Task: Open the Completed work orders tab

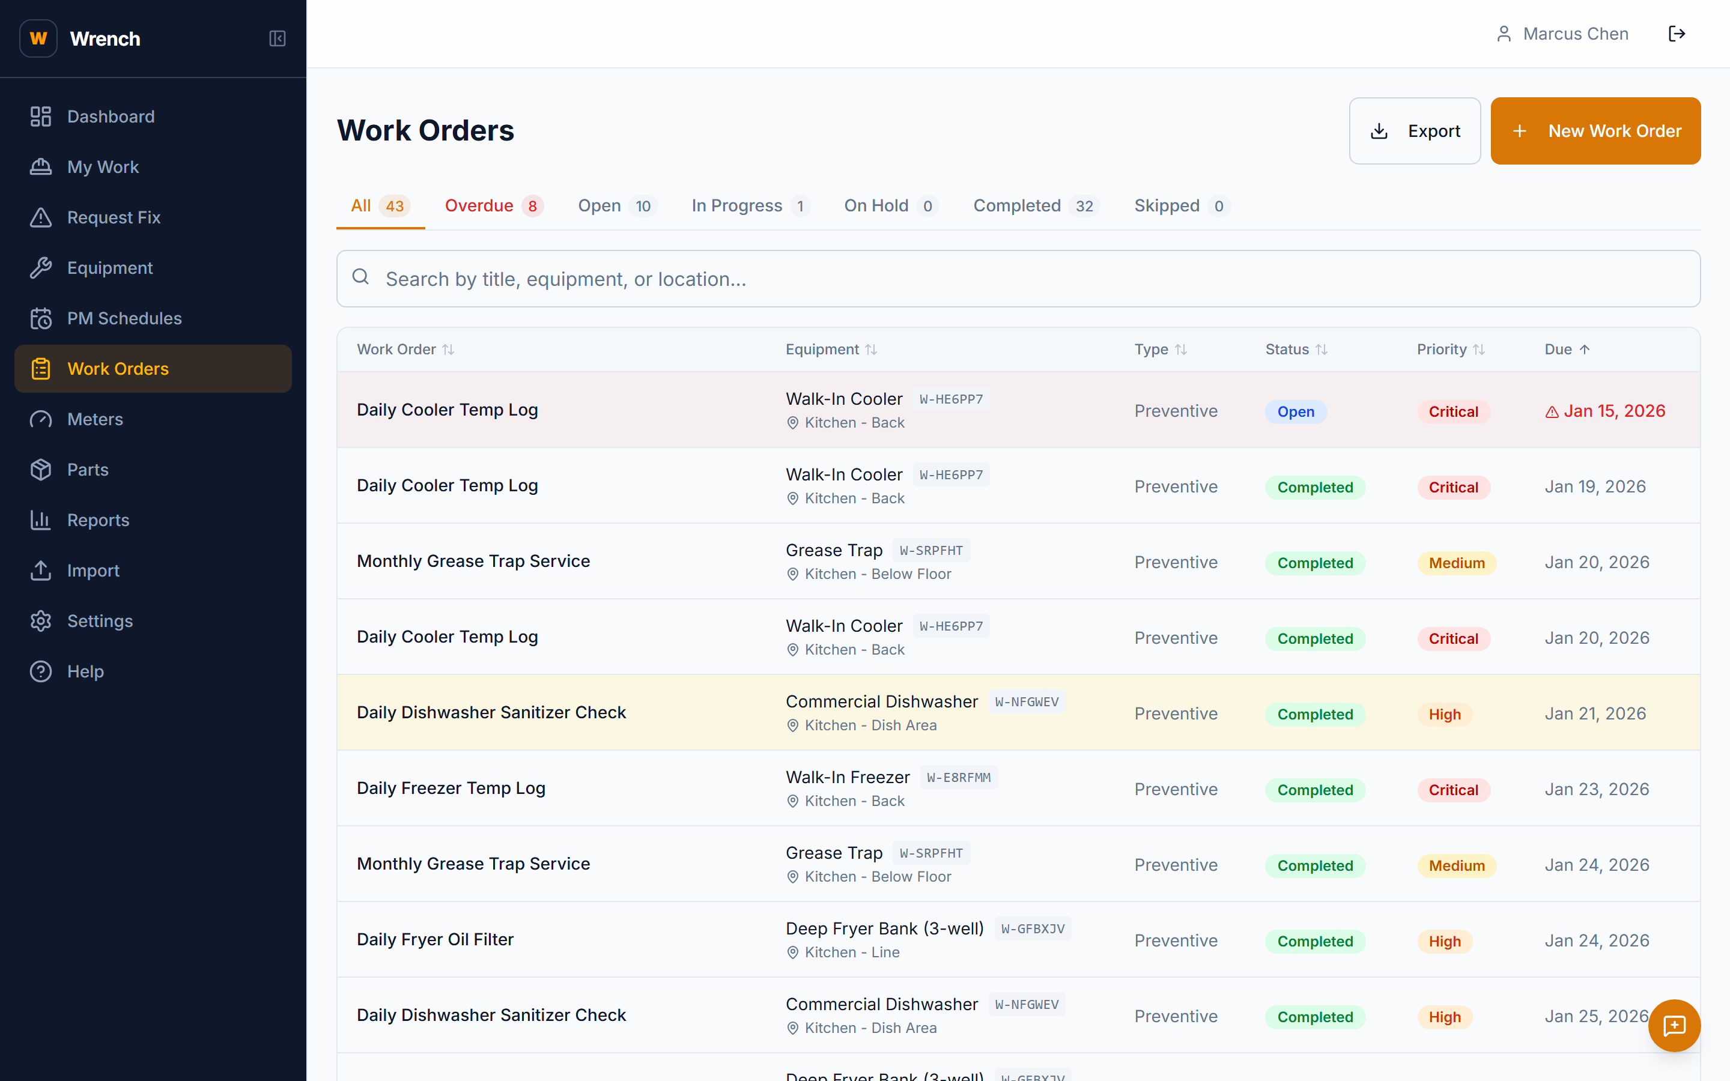Action: tap(1034, 206)
